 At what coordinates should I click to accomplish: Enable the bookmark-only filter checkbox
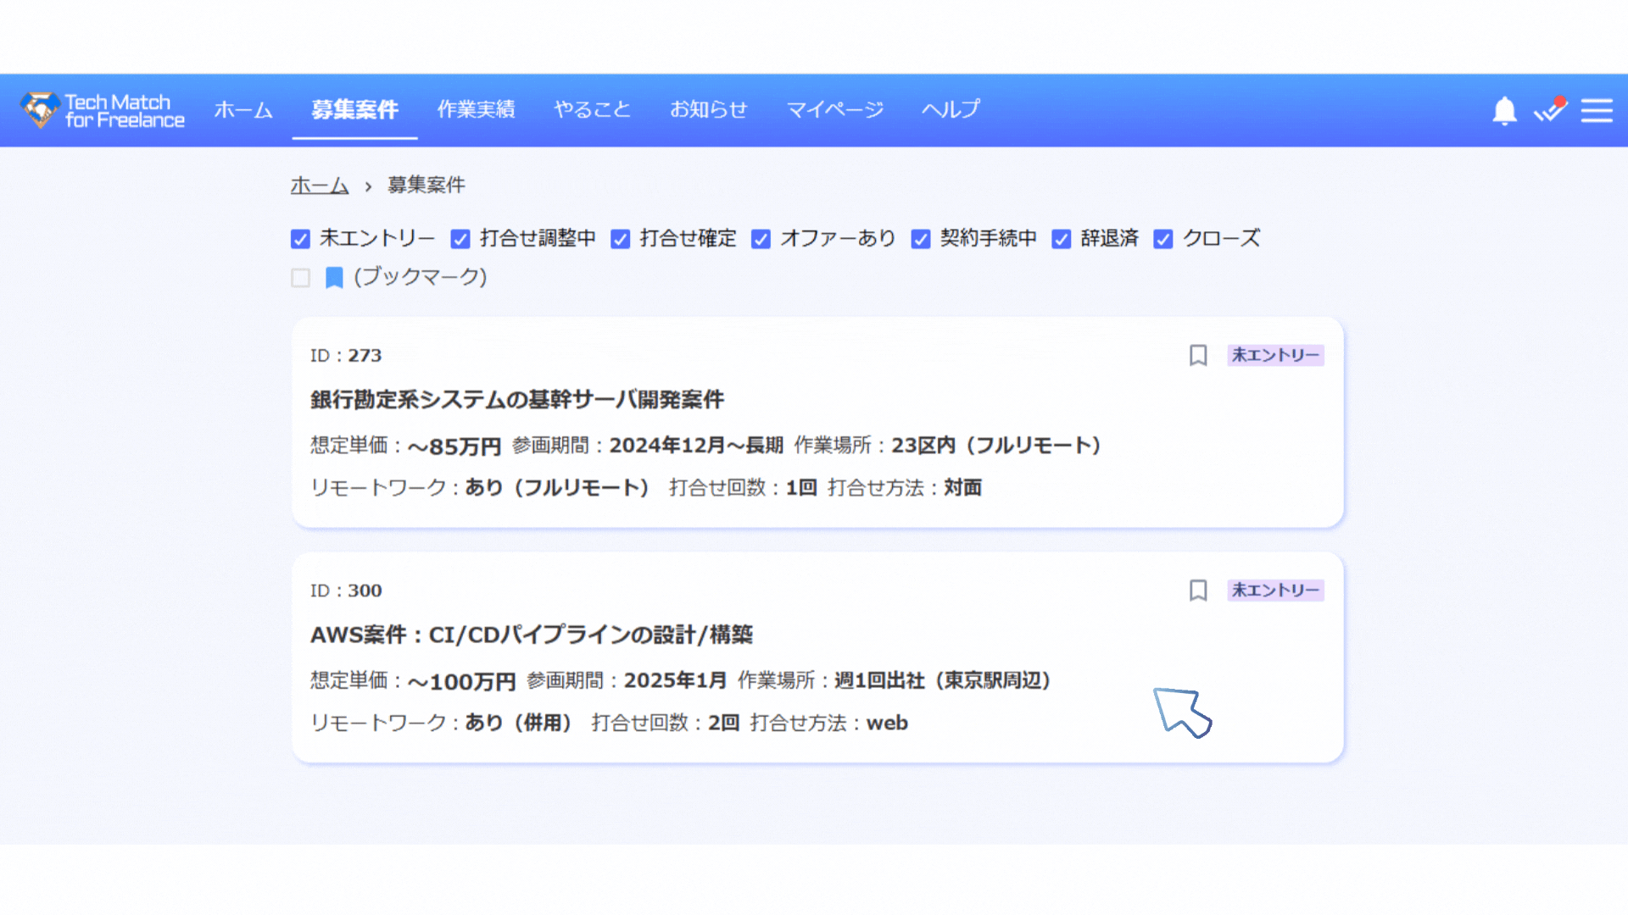click(300, 278)
